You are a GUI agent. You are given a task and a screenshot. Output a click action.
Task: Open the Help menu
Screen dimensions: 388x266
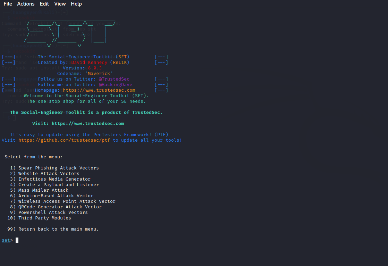76,4
